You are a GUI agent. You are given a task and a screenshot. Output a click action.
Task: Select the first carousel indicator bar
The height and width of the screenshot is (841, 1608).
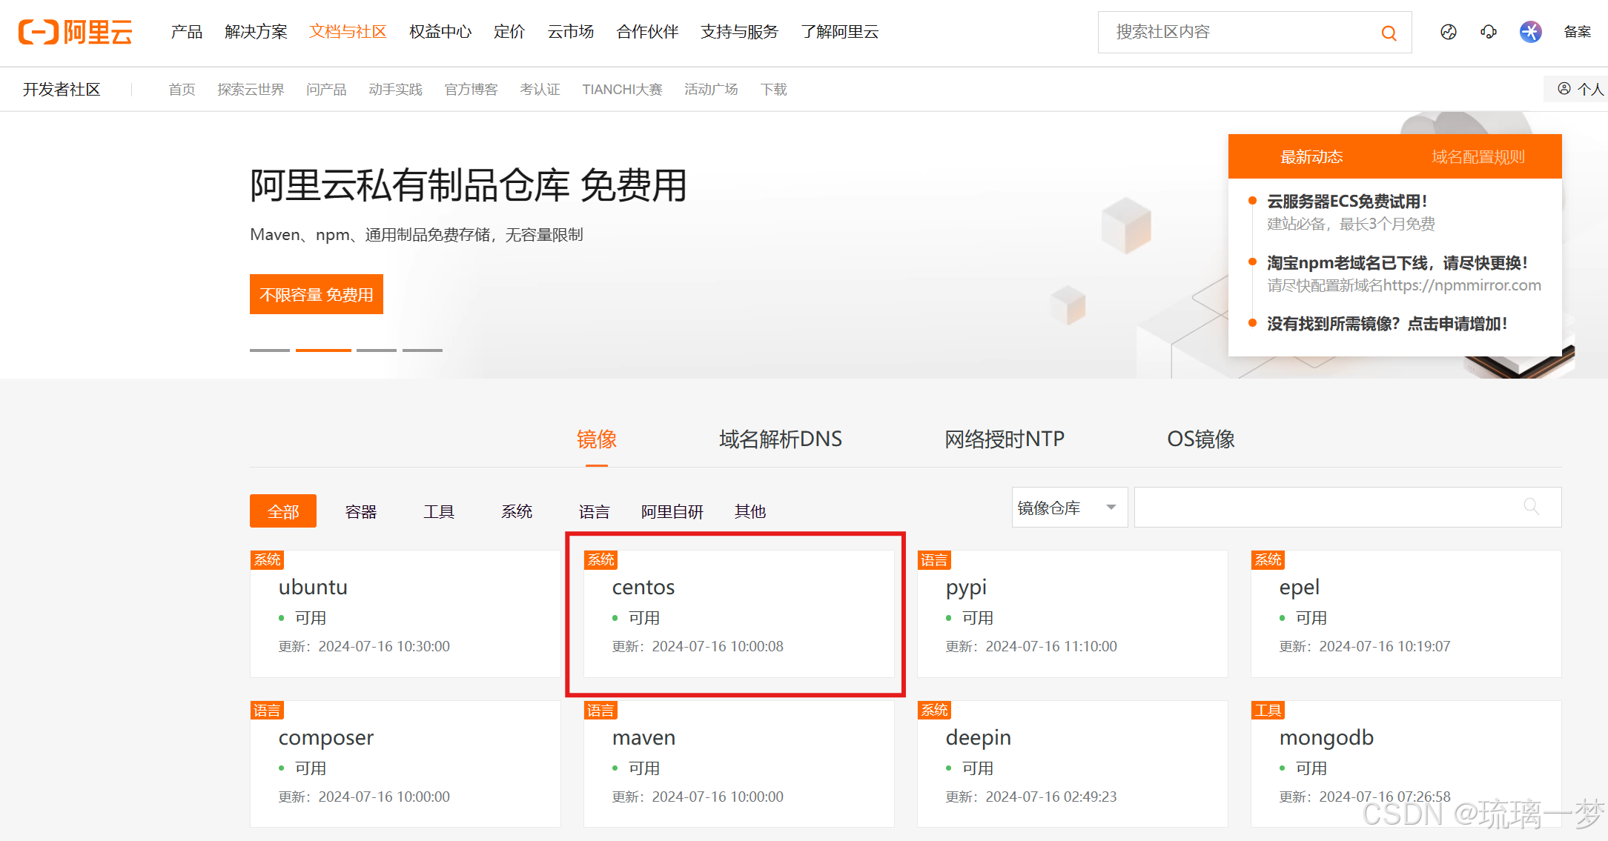tap(270, 350)
